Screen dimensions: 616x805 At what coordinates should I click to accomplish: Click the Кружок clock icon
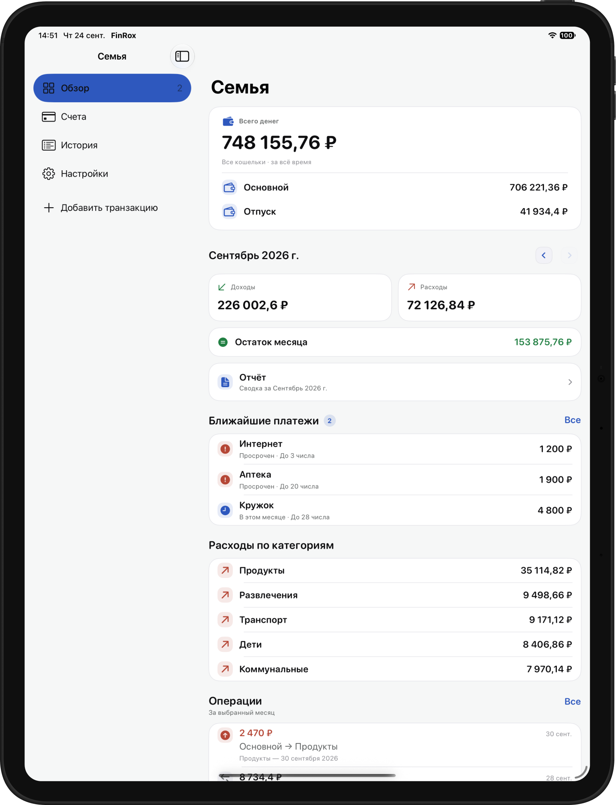pyautogui.click(x=225, y=510)
